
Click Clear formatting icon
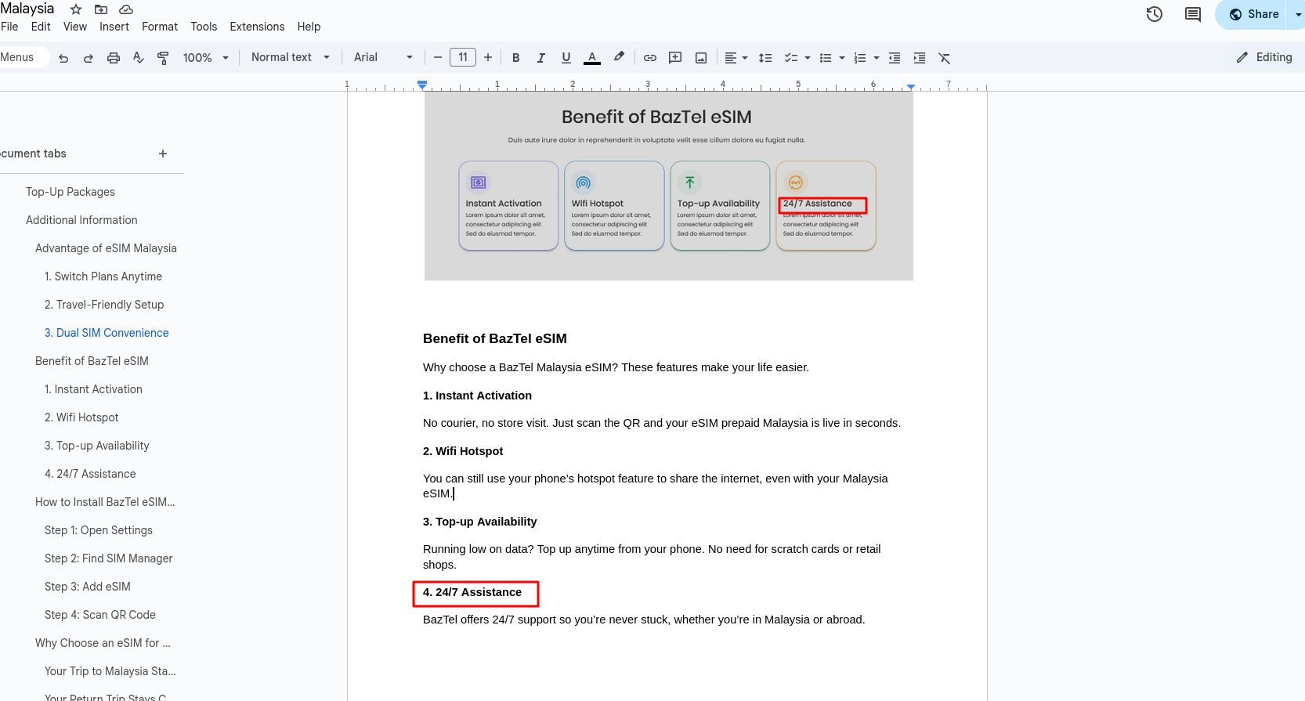tap(944, 58)
